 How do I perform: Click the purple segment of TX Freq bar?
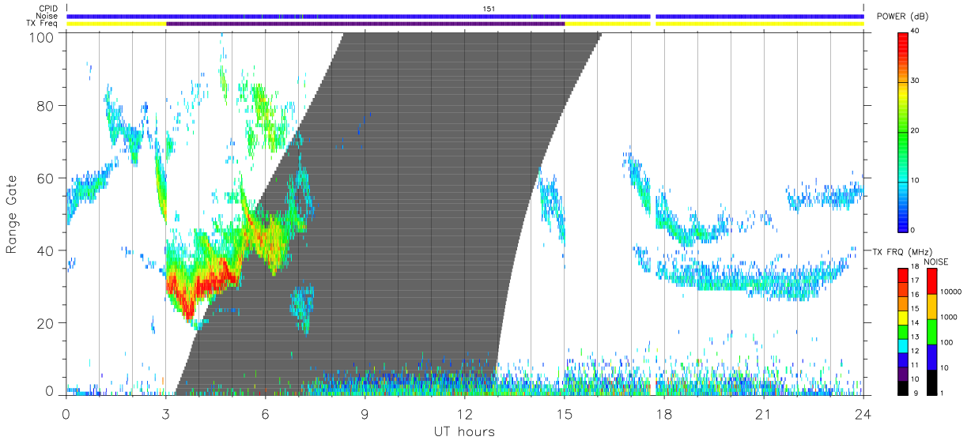pos(365,24)
